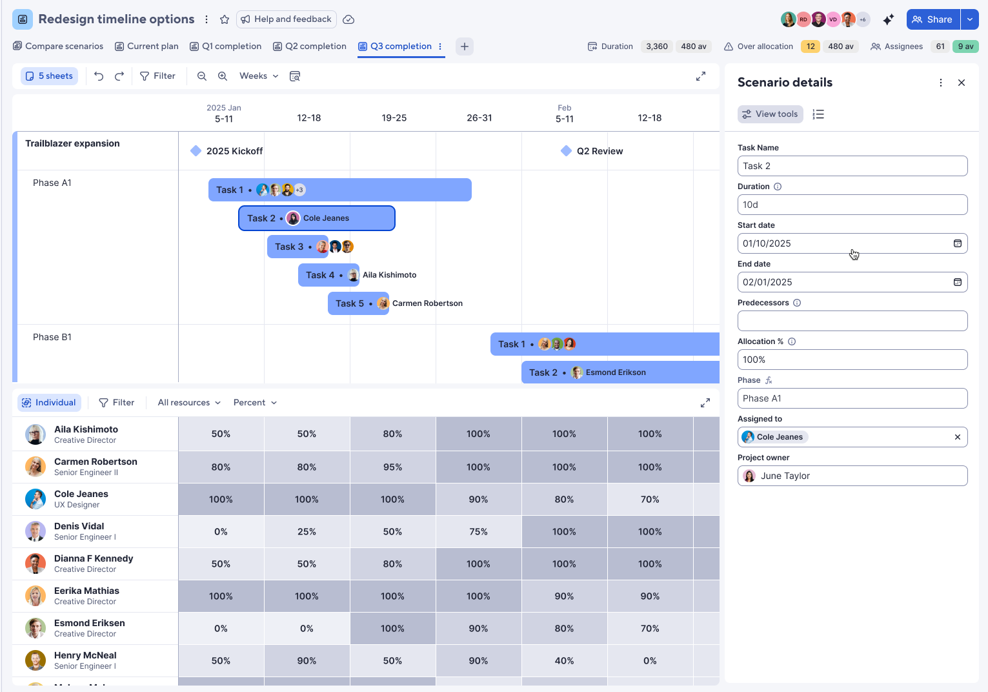The width and height of the screenshot is (988, 692).
Task: Click the Q2 Review milestone diamond
Action: pyautogui.click(x=566, y=151)
